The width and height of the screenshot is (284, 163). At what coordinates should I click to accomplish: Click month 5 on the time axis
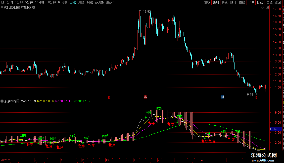click(227, 160)
